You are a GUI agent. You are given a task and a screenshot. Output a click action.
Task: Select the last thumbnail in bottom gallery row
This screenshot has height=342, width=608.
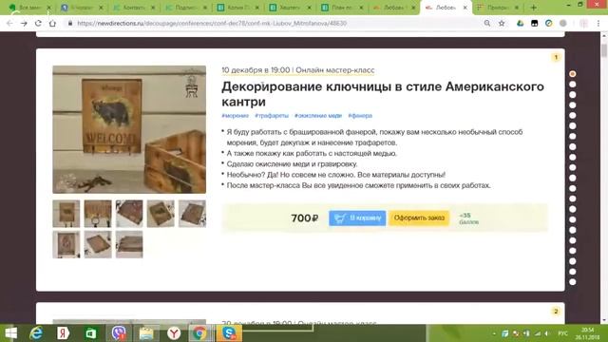point(129,245)
